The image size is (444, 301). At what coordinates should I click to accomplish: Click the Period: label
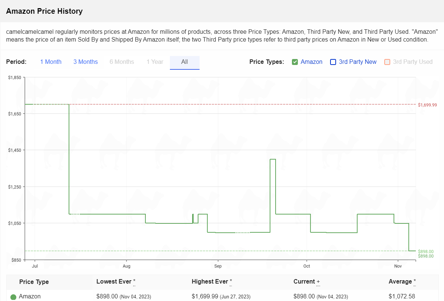coord(16,62)
